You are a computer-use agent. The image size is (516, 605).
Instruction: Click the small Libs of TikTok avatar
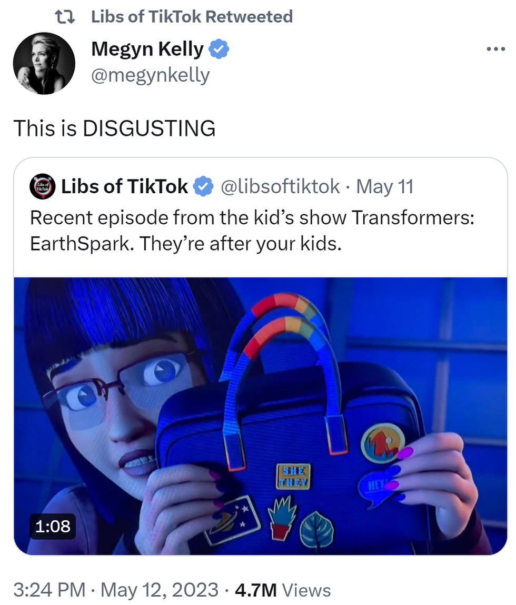pyautogui.click(x=43, y=186)
